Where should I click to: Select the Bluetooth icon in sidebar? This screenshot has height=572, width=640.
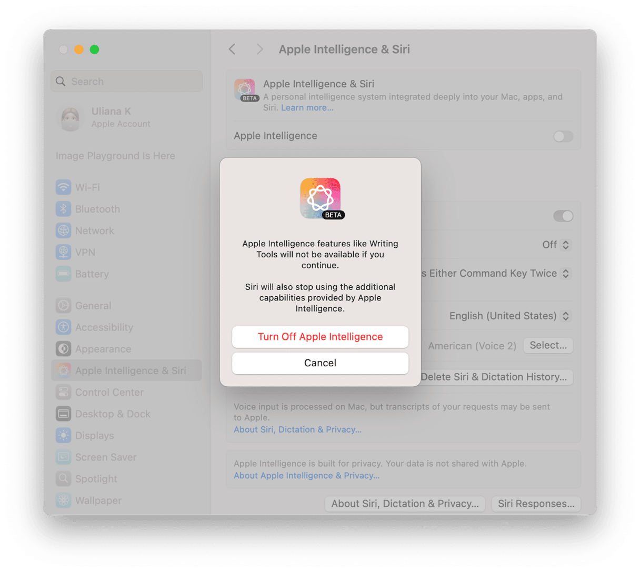tap(64, 209)
